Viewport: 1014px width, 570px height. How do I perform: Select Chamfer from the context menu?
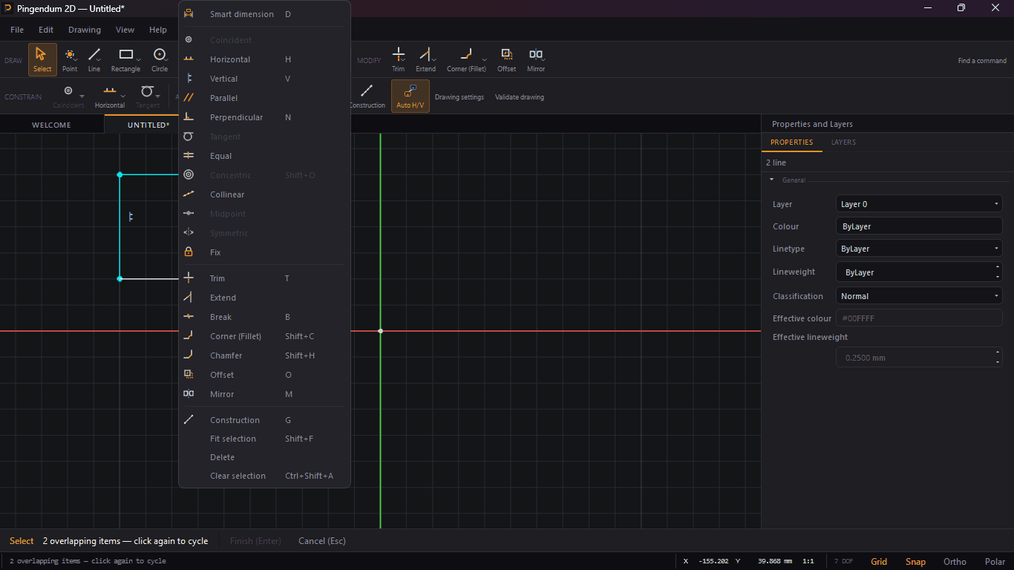click(264, 356)
